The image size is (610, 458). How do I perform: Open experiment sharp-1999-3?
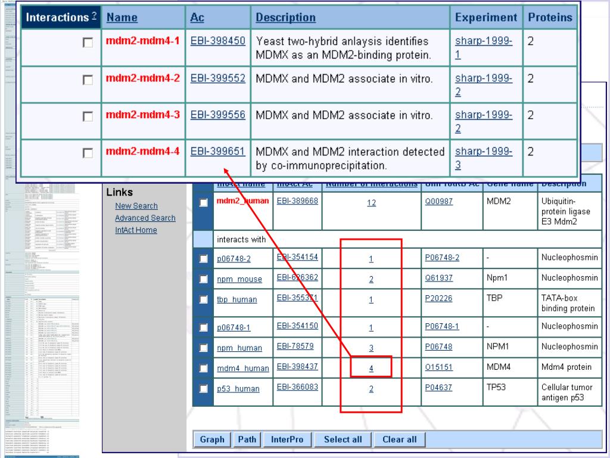tap(484, 158)
